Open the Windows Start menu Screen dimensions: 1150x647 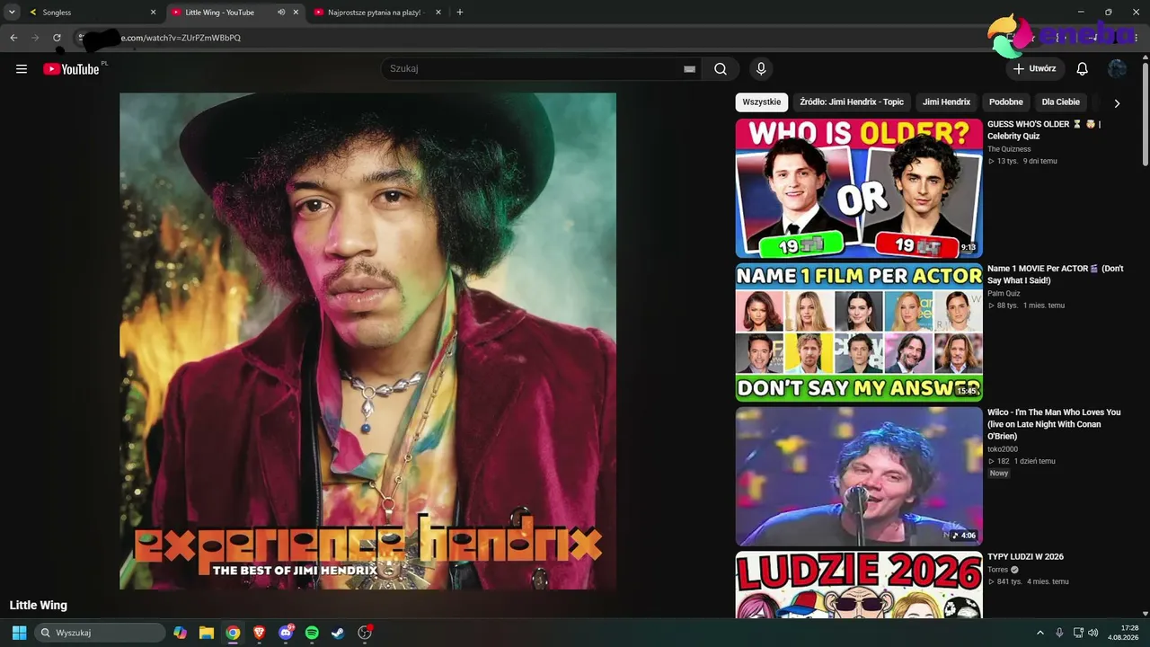coord(19,633)
